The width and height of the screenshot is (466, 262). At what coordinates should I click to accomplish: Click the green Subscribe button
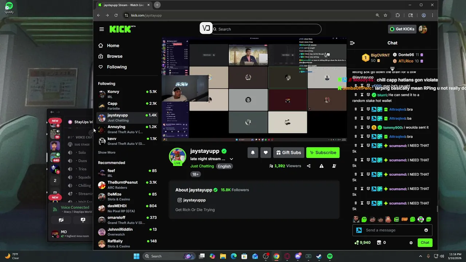tap(323, 153)
